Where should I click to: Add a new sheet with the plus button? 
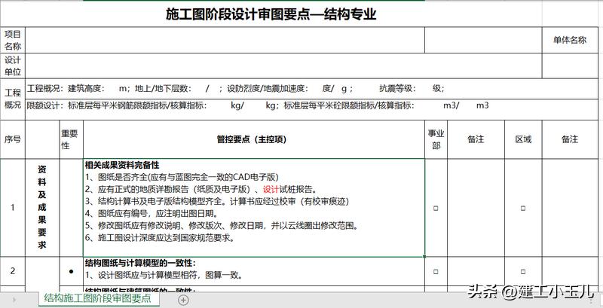click(184, 300)
